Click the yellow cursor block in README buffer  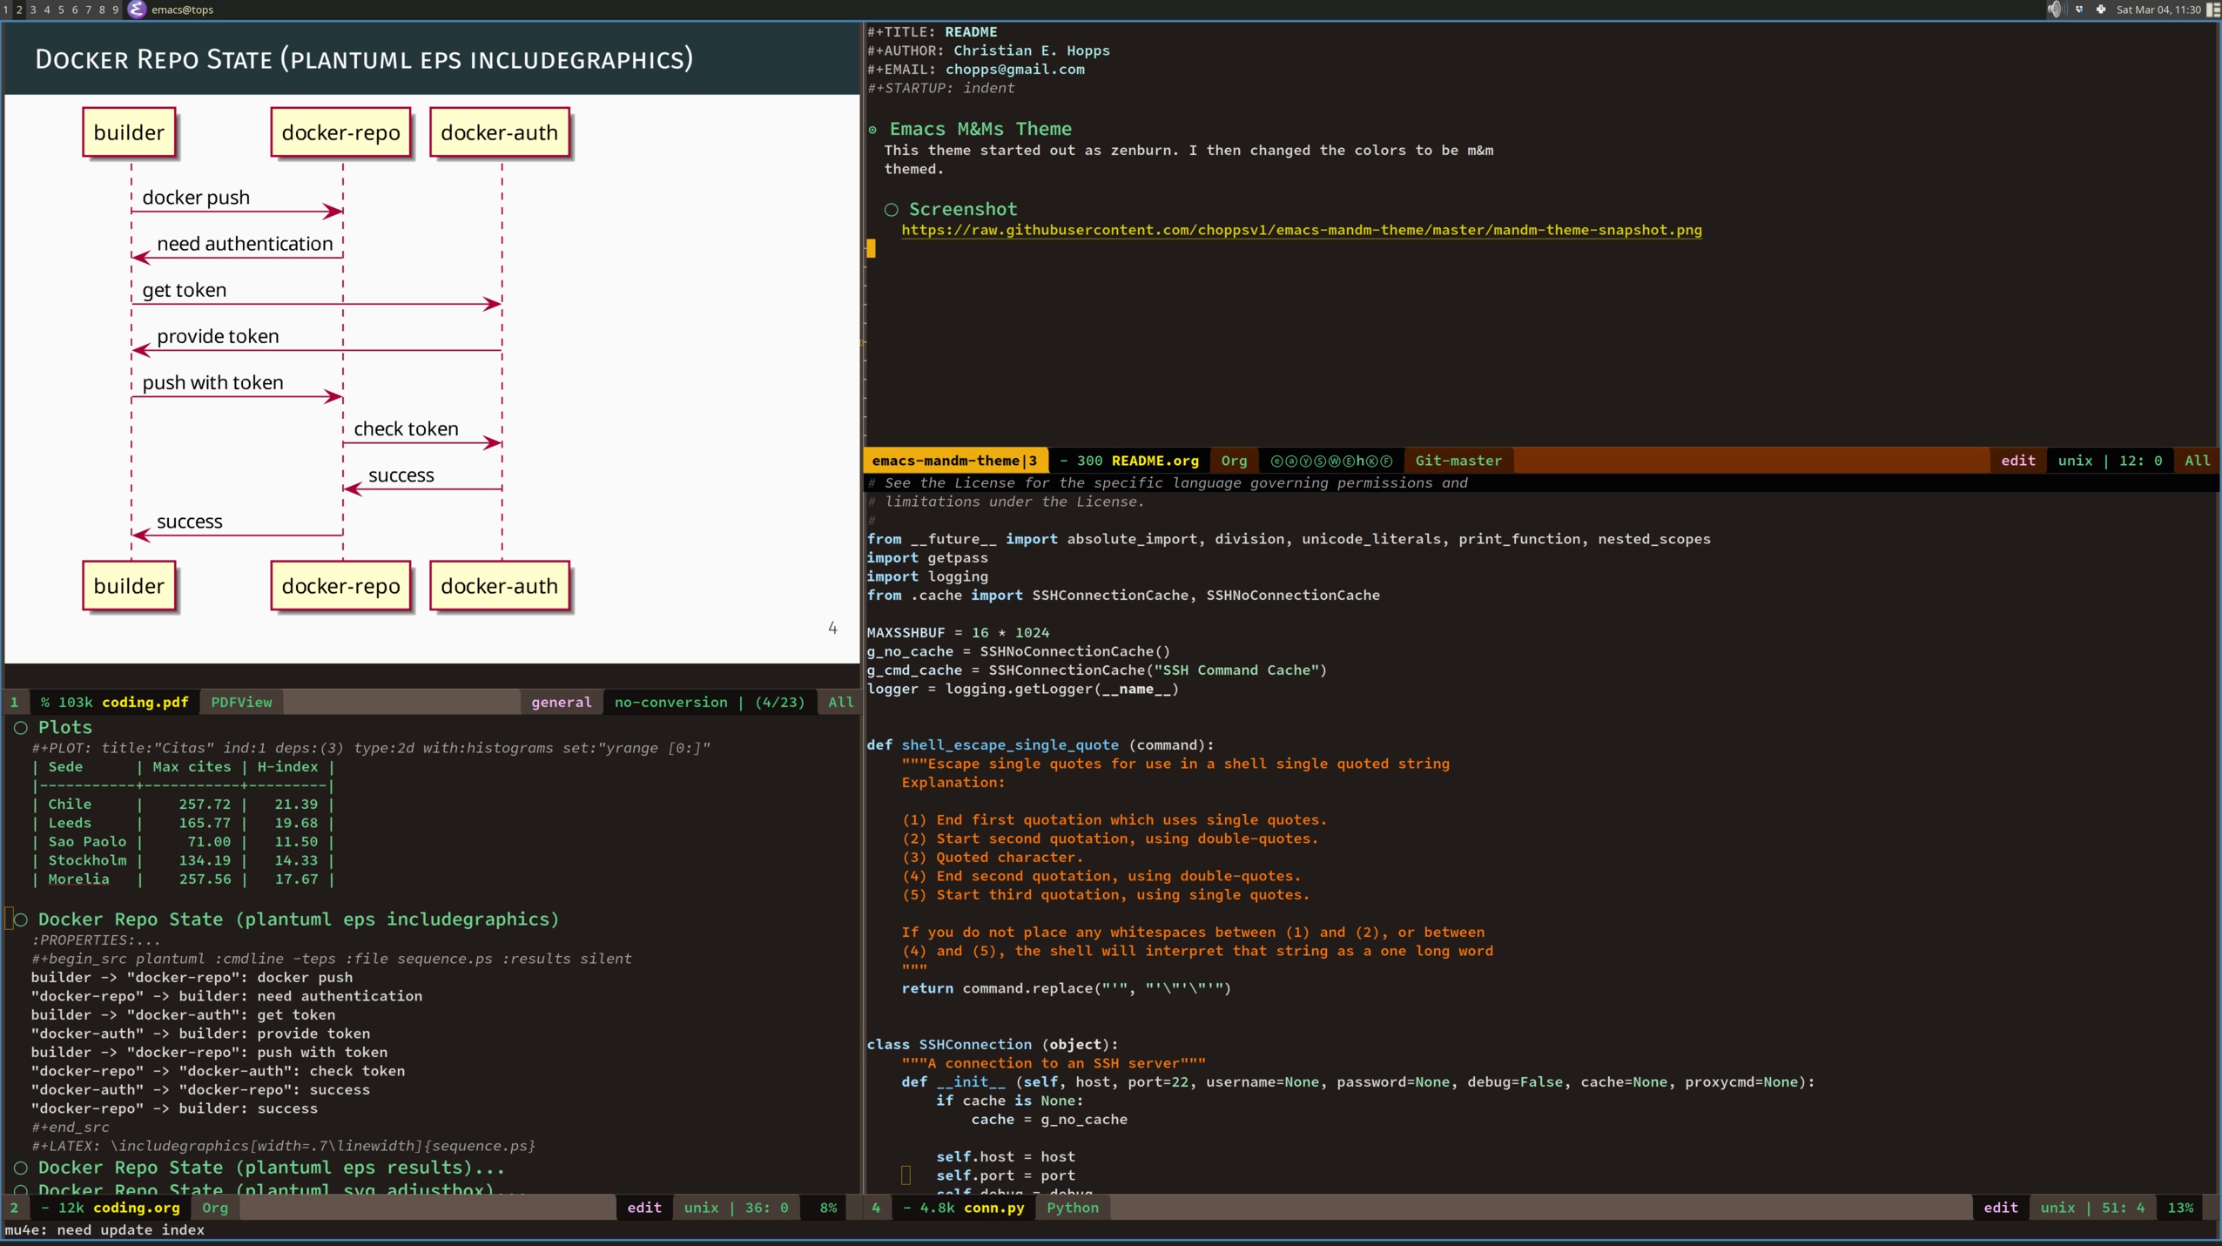pos(871,249)
